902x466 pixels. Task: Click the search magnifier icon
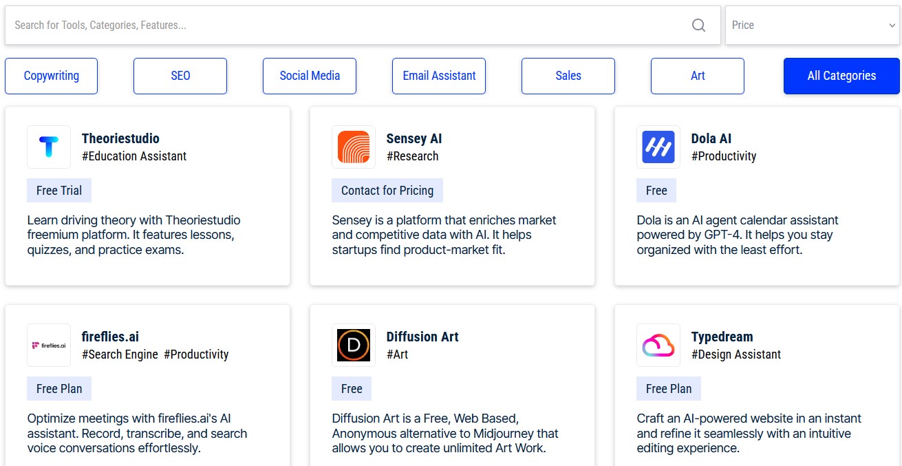(x=698, y=25)
